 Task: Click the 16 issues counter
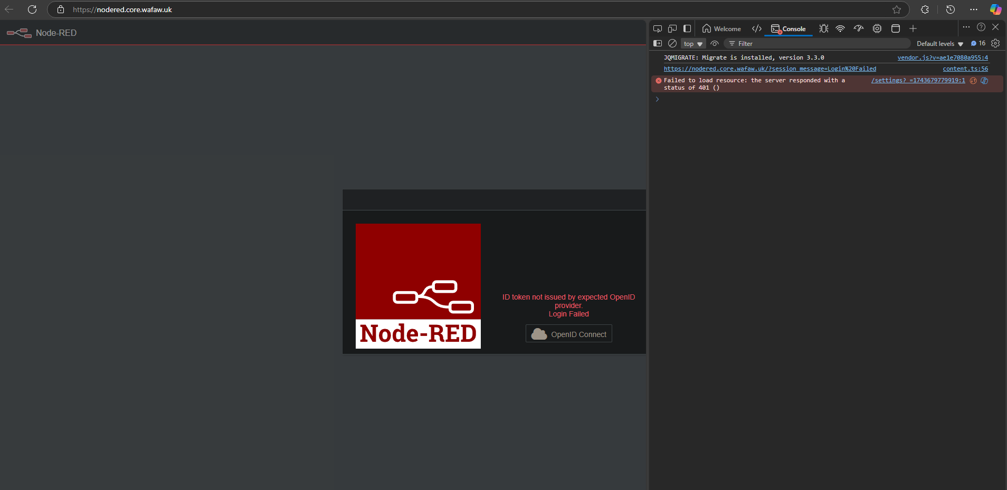click(x=978, y=43)
